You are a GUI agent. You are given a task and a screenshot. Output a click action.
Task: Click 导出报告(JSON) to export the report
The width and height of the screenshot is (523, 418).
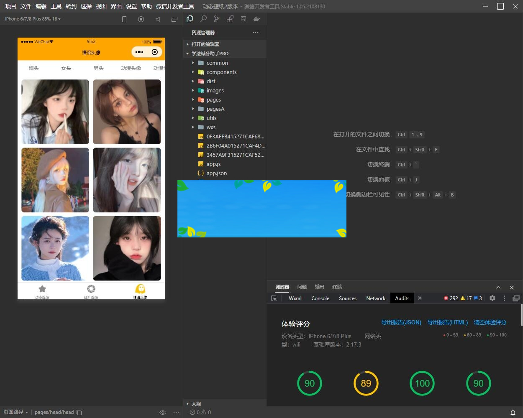(x=402, y=322)
